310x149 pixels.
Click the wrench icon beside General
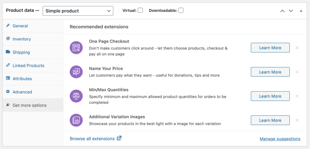pos(8,26)
